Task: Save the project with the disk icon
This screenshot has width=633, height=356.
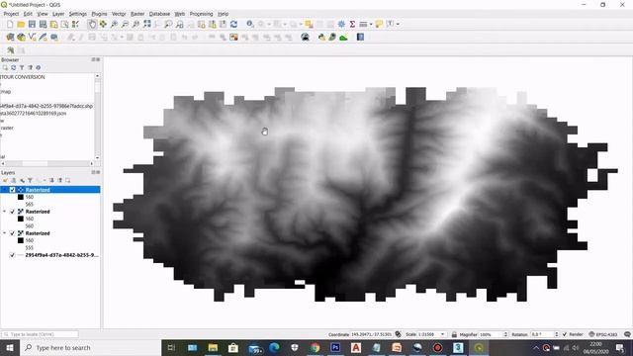Action: click(x=32, y=24)
